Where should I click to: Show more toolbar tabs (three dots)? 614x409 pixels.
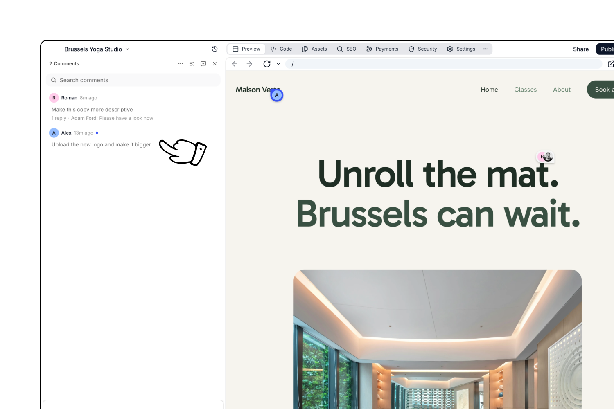tap(486, 49)
